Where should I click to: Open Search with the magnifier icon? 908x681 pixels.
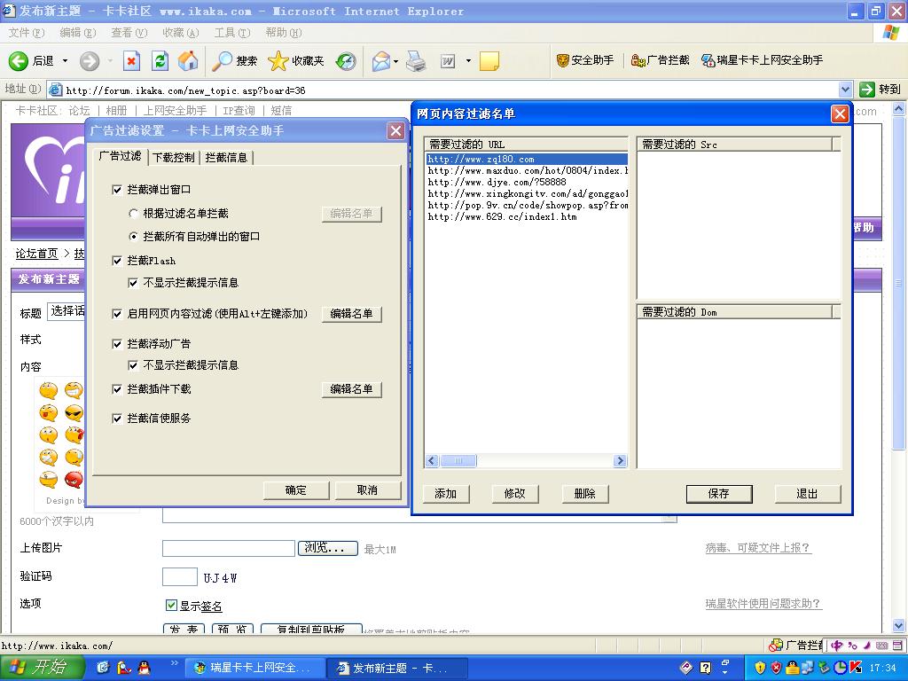click(222, 61)
